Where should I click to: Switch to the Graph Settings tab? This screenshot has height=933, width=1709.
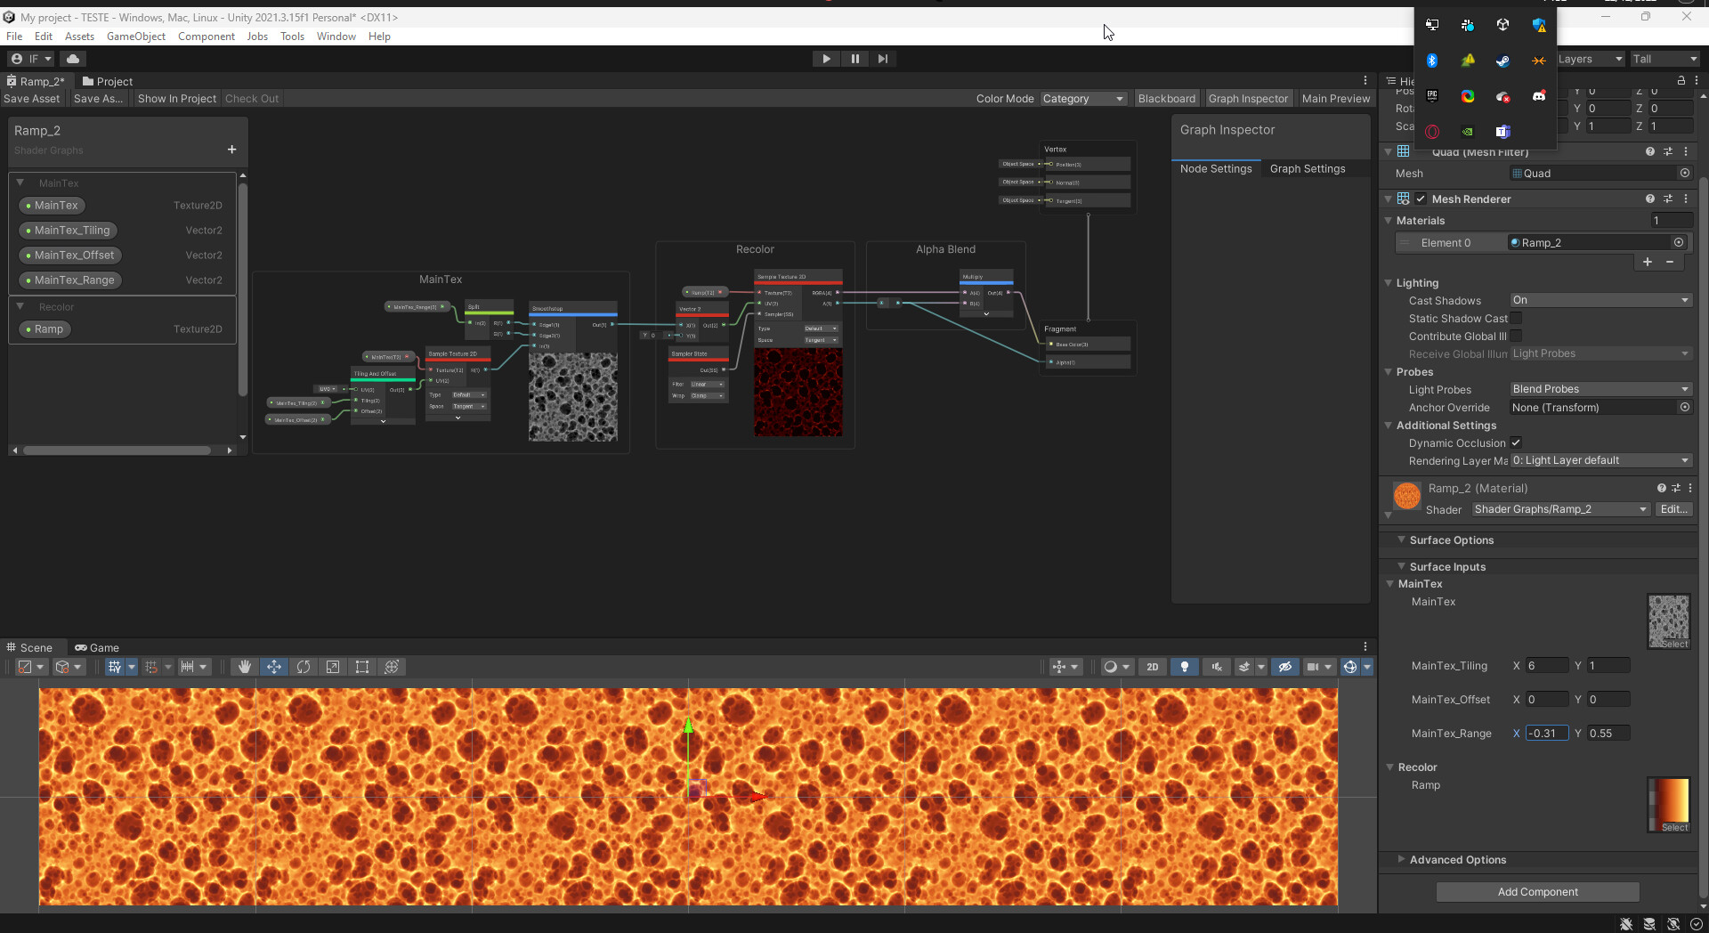pos(1308,168)
